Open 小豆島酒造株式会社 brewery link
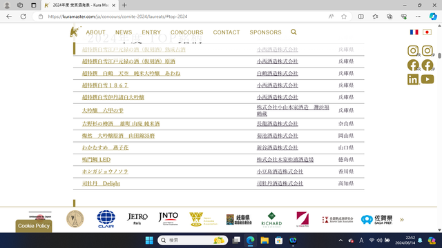The height and width of the screenshot is (248, 442). point(280,172)
